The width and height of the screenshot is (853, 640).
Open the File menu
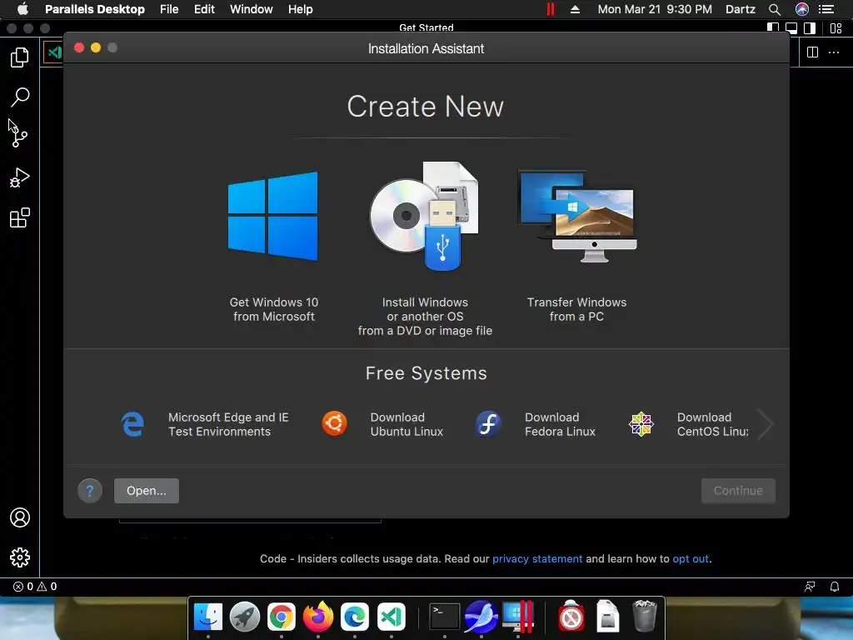point(169,9)
